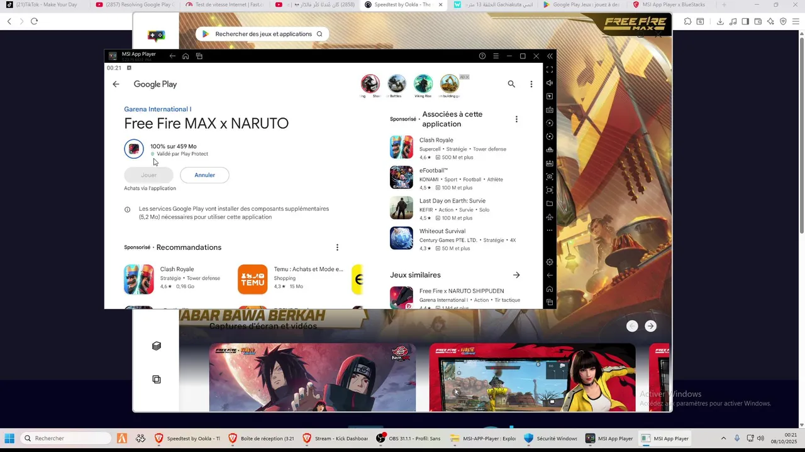Image resolution: width=805 pixels, height=452 pixels.
Task: Open the multi-instance icon in MSI title bar
Action: coord(199,56)
